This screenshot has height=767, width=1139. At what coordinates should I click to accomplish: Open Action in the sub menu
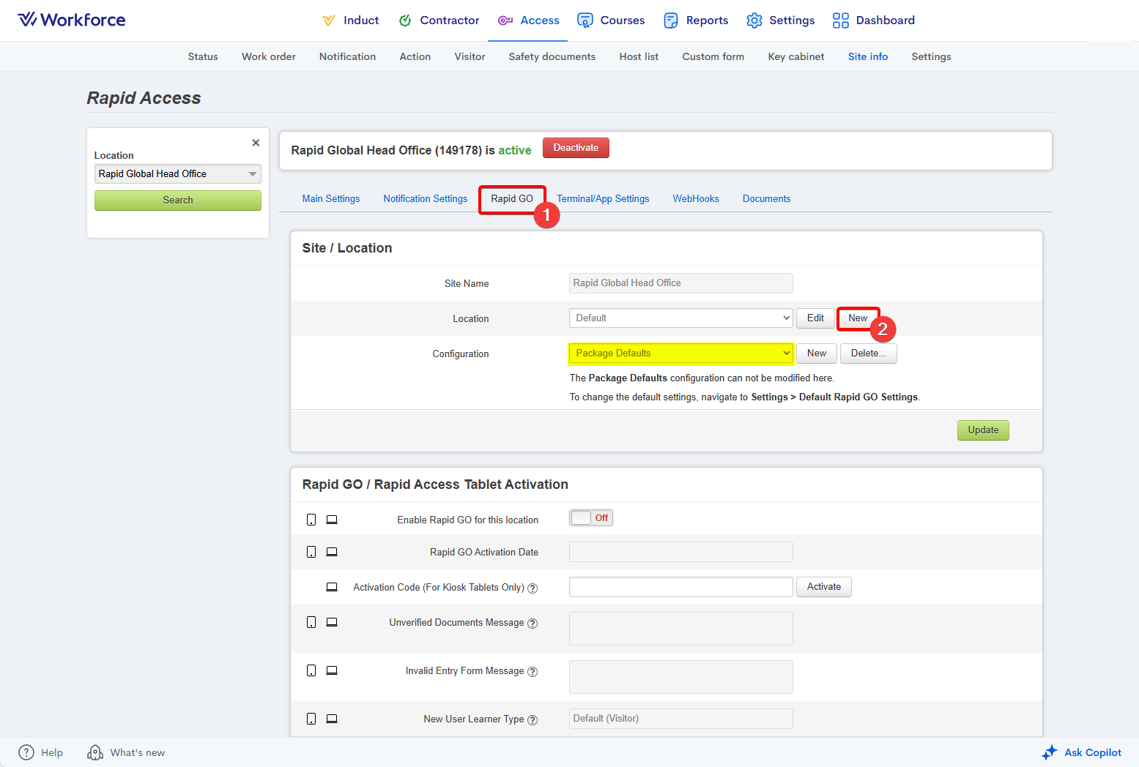click(x=415, y=56)
